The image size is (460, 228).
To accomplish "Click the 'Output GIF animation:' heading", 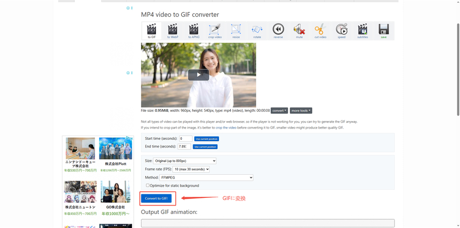I will pyautogui.click(x=169, y=212).
